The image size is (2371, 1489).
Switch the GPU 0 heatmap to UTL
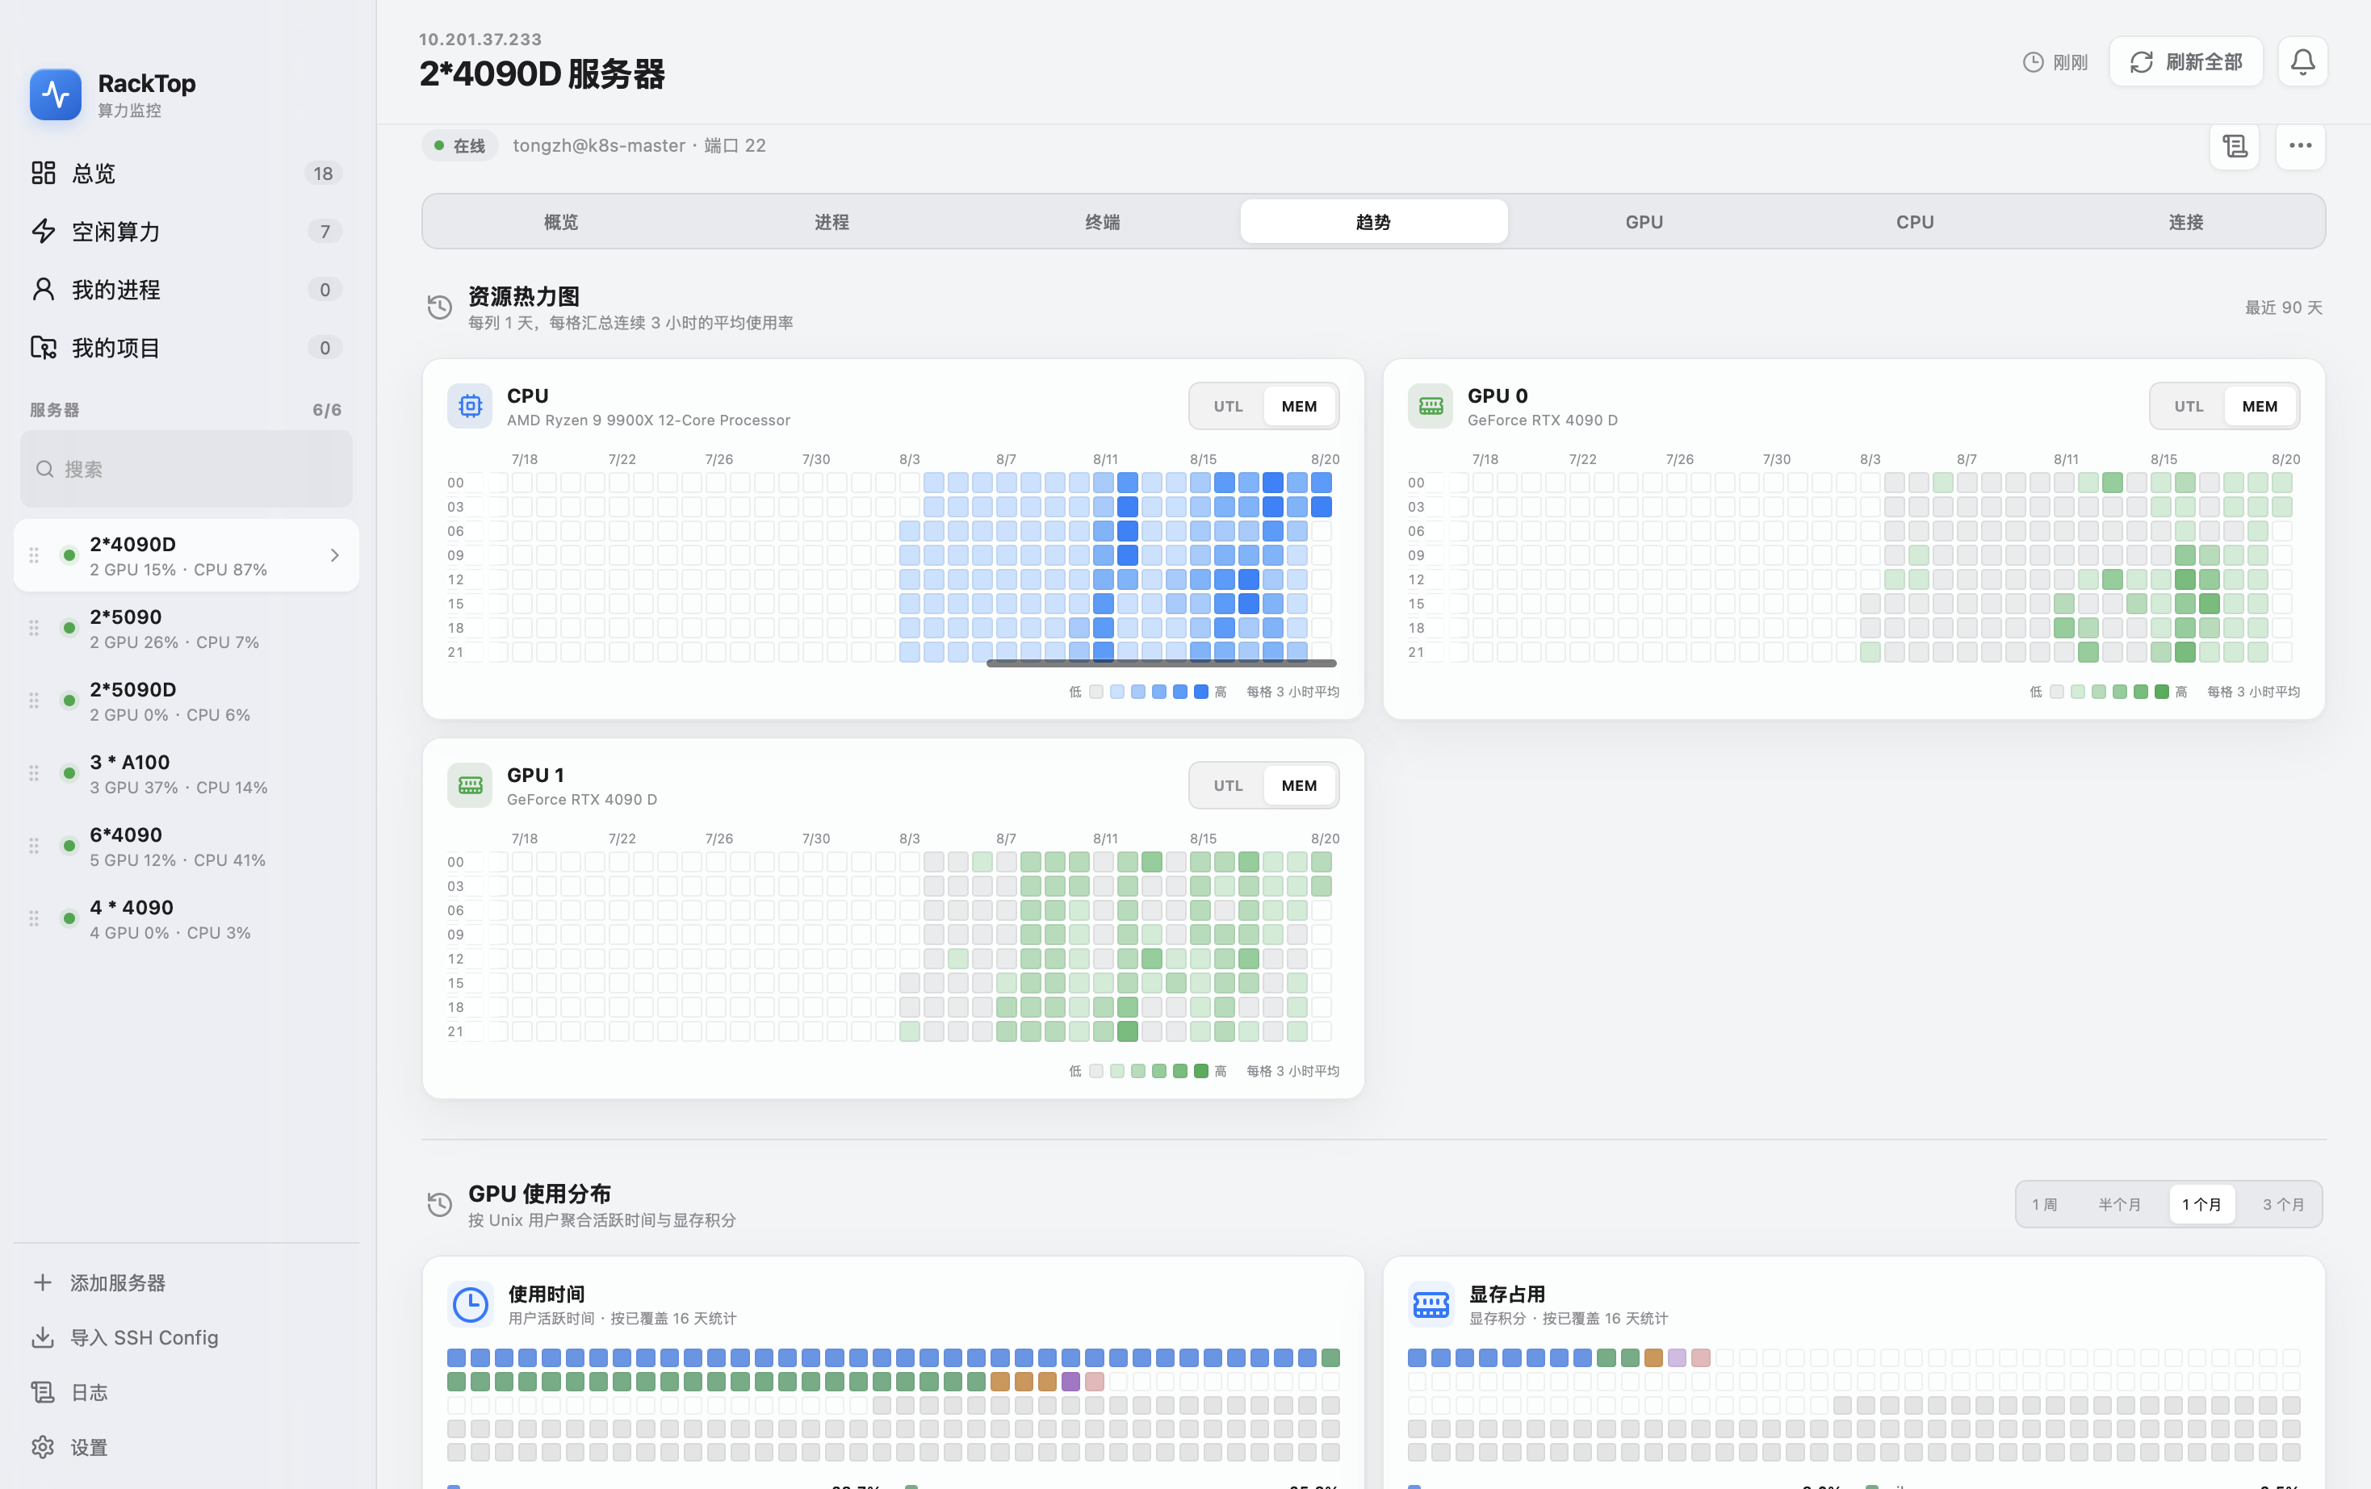click(x=2189, y=407)
